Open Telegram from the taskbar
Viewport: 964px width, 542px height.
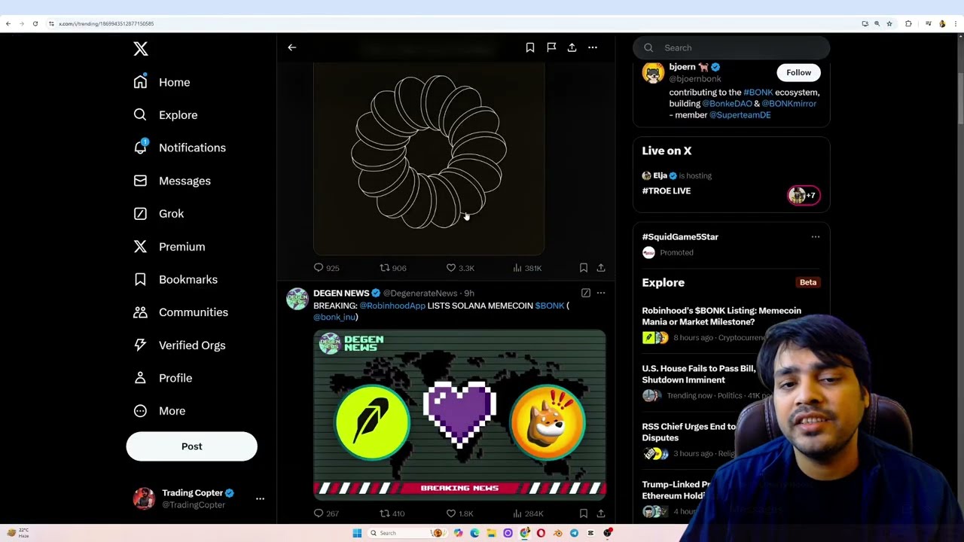click(574, 533)
